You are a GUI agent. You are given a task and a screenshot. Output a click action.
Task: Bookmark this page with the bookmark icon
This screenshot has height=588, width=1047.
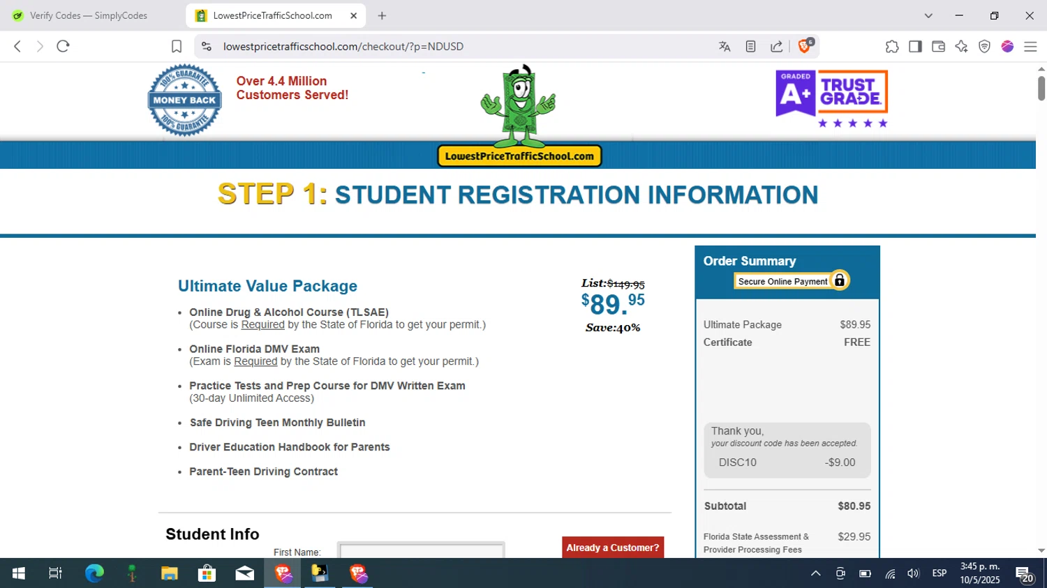click(177, 47)
